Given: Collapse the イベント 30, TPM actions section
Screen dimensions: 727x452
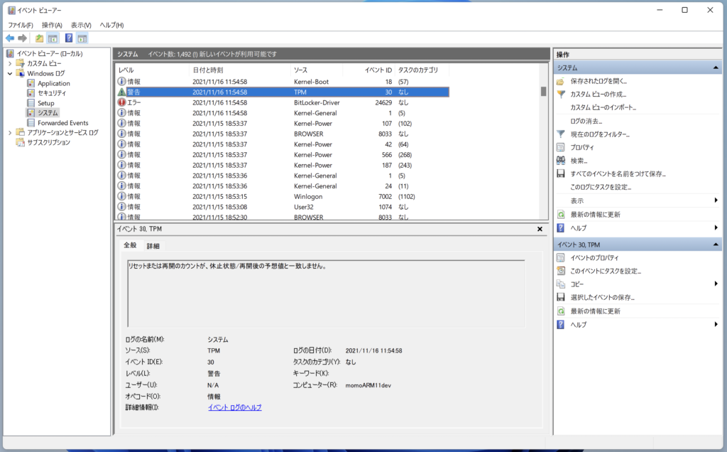Looking at the screenshot, I should pyautogui.click(x=716, y=244).
